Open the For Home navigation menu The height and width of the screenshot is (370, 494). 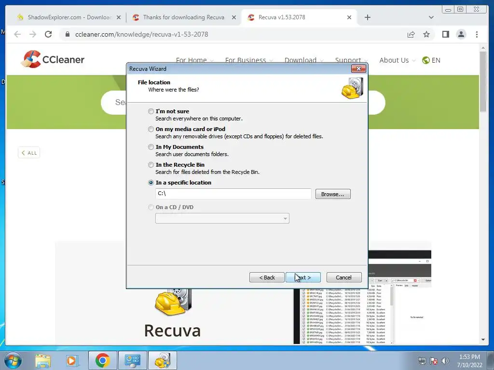pos(194,60)
